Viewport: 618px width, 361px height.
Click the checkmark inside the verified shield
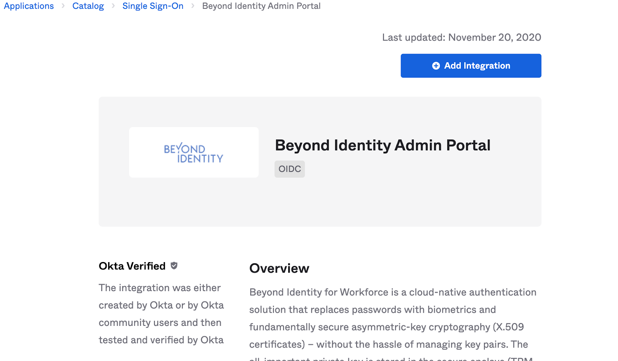pos(174,265)
